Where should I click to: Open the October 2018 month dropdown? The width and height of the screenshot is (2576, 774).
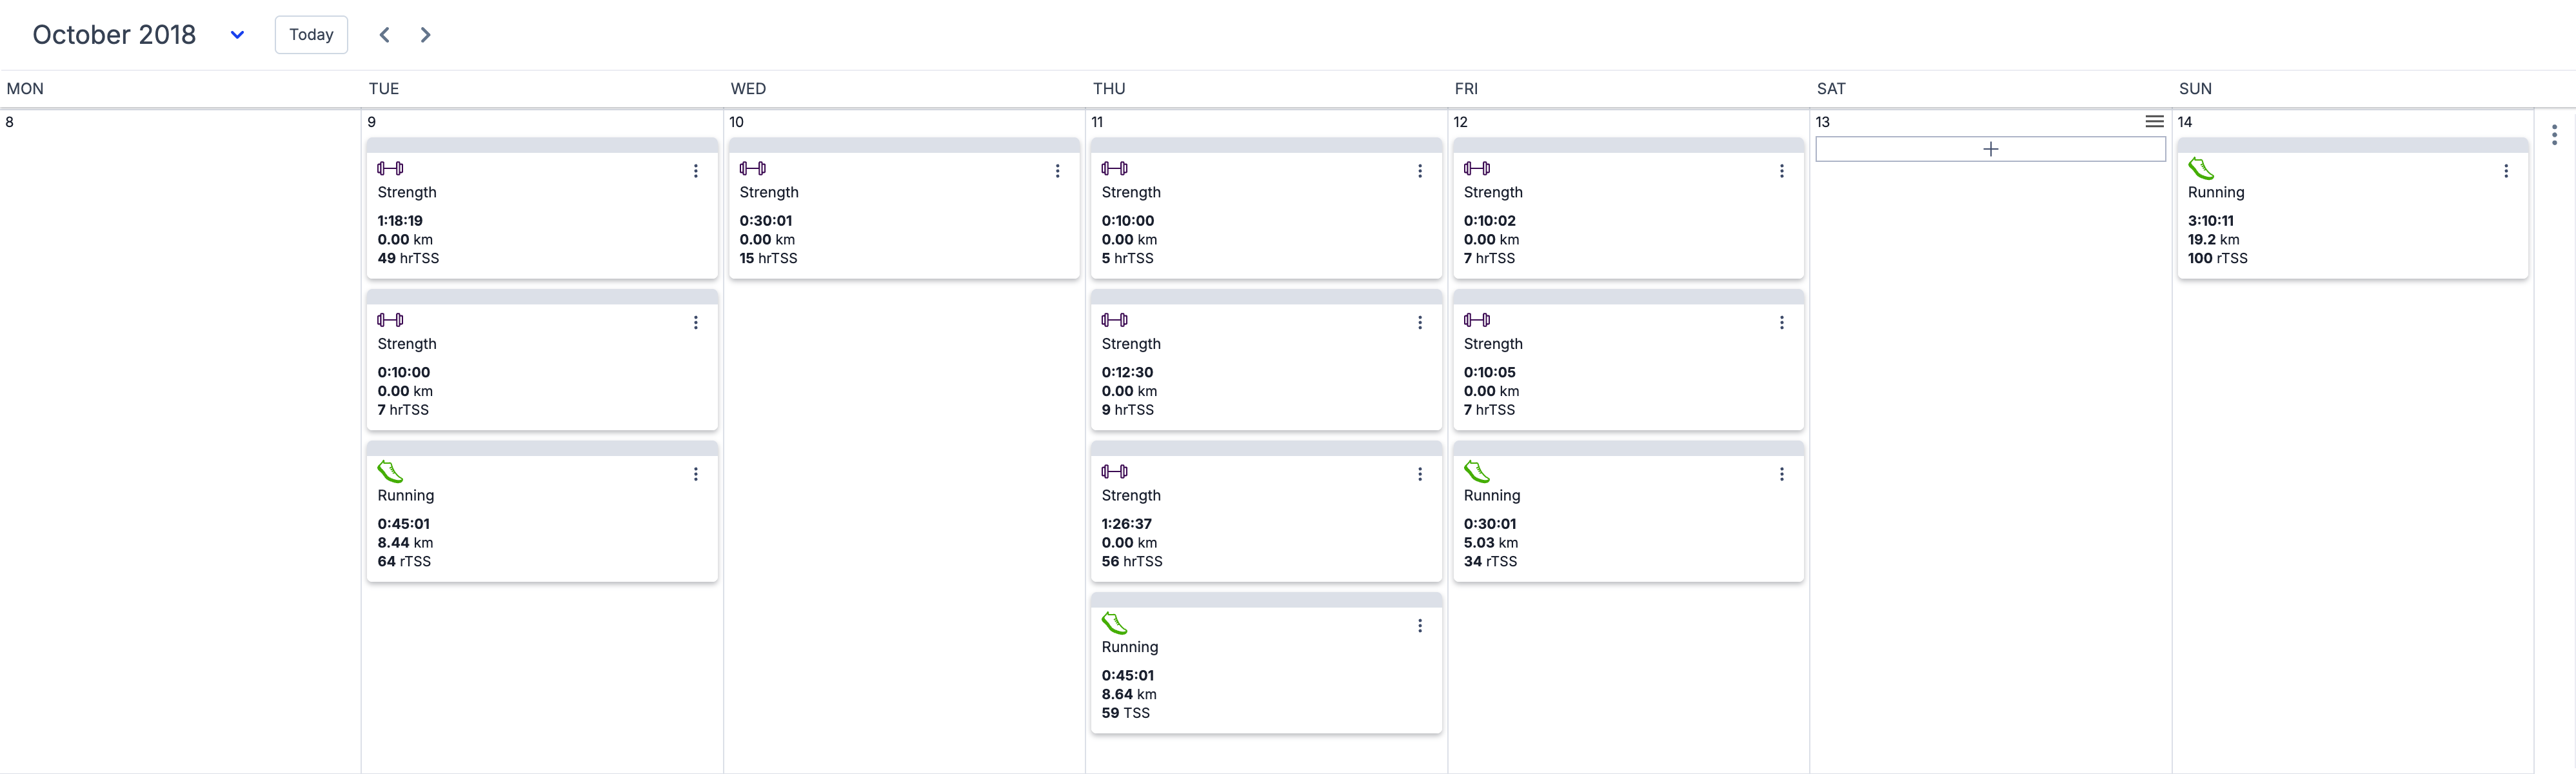[237, 35]
